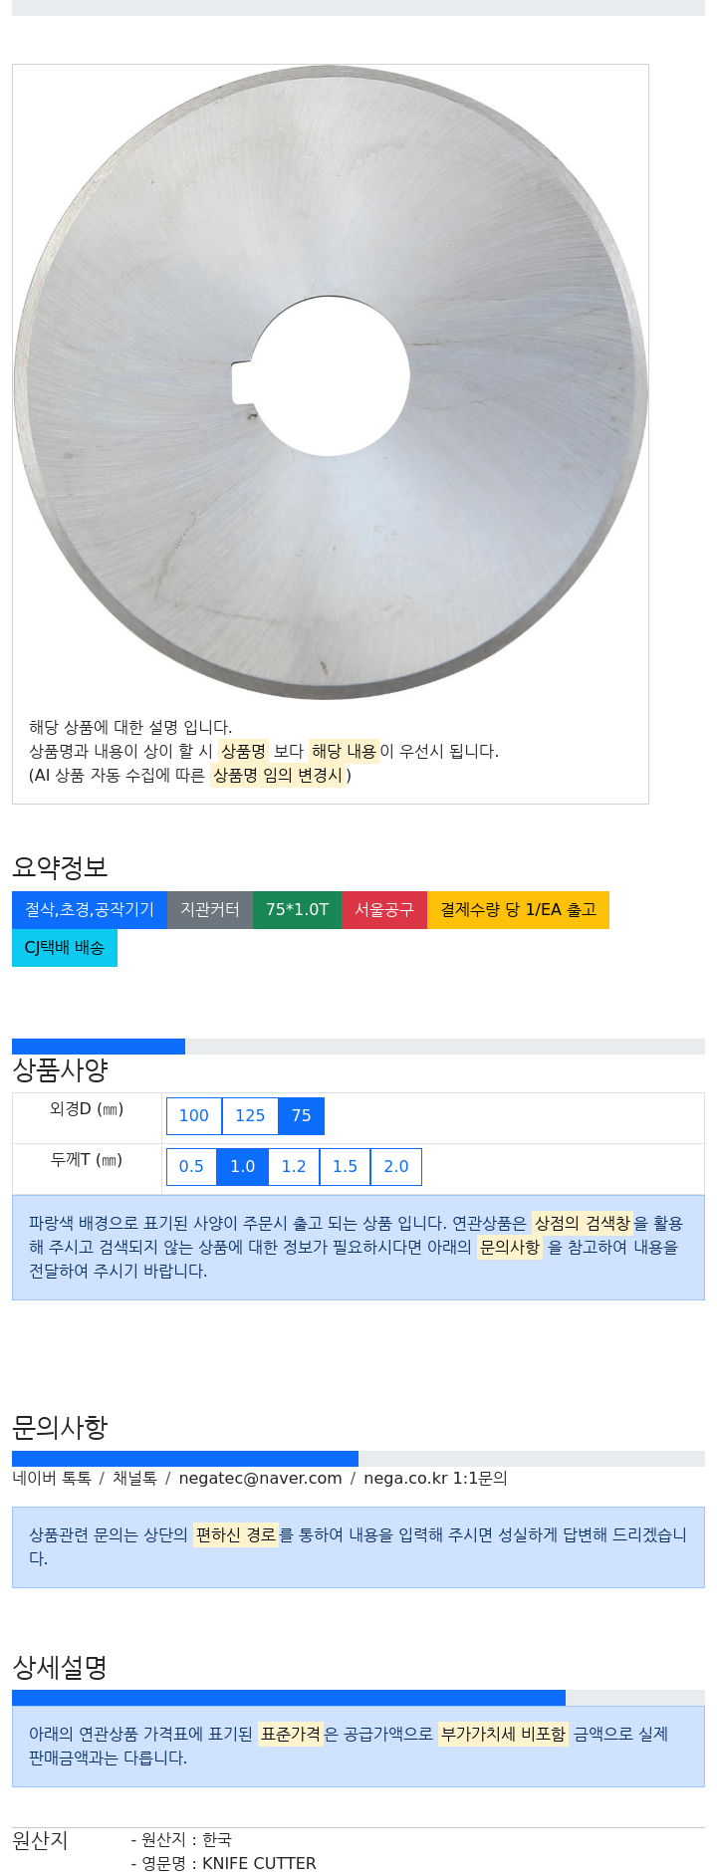The height and width of the screenshot is (1876, 717).
Task: Click the negatec@naver.com email link
Action: [260, 1479]
